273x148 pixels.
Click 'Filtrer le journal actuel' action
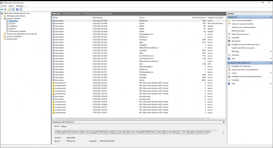click(241, 34)
